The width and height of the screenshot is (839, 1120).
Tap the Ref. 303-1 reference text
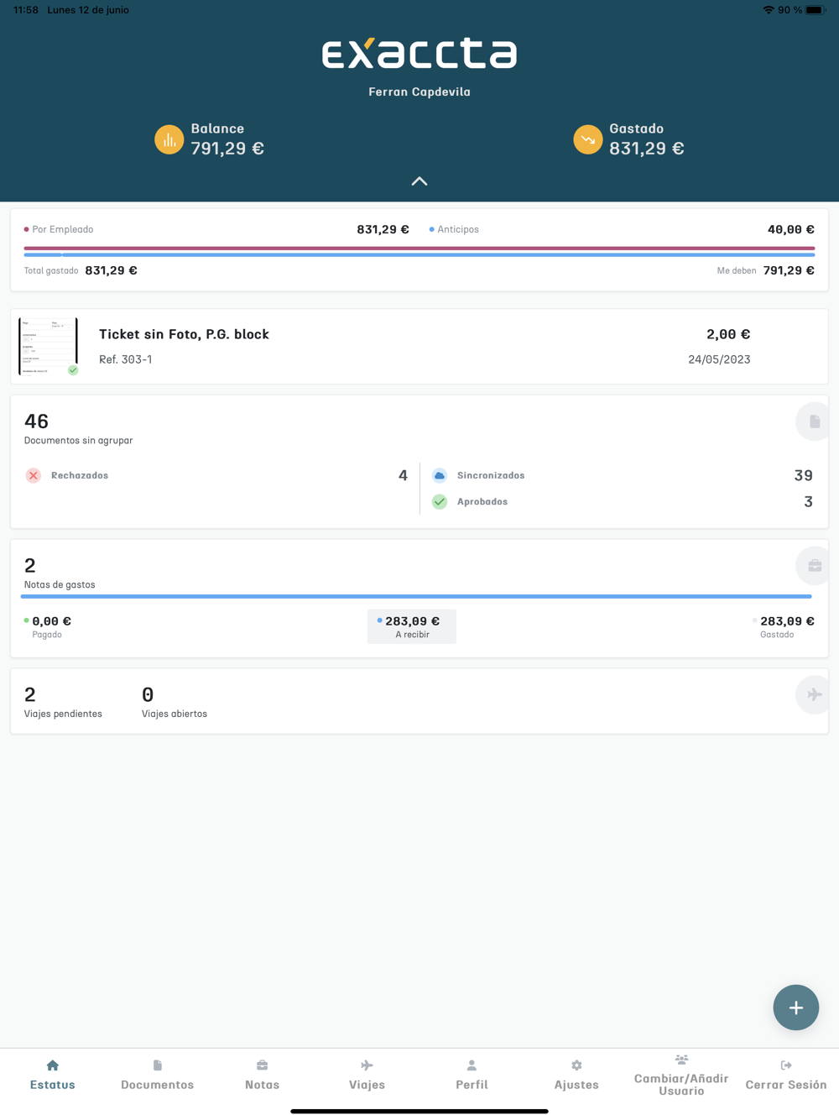click(x=126, y=359)
